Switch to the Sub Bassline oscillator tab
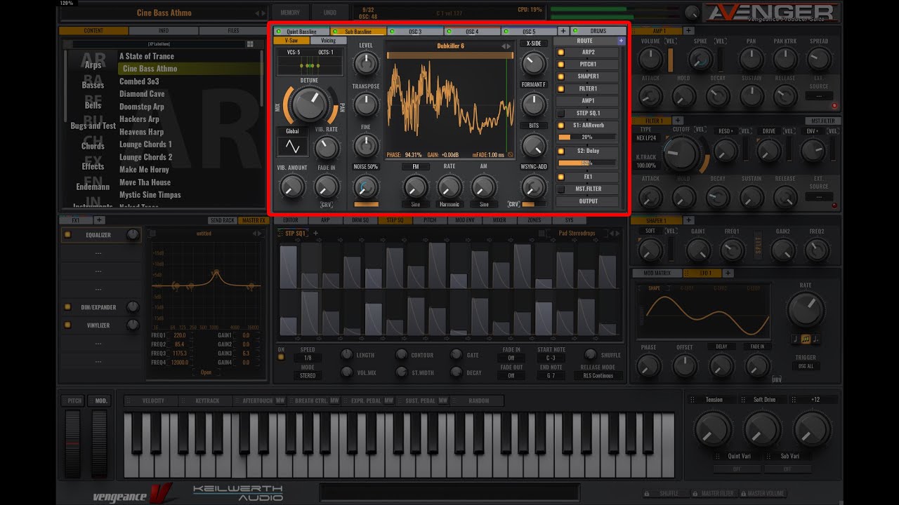 tap(358, 32)
